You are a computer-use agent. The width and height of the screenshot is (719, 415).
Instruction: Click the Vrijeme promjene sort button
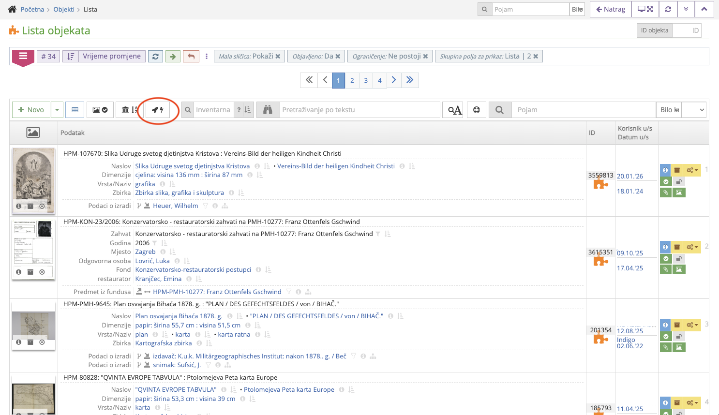pyautogui.click(x=112, y=56)
